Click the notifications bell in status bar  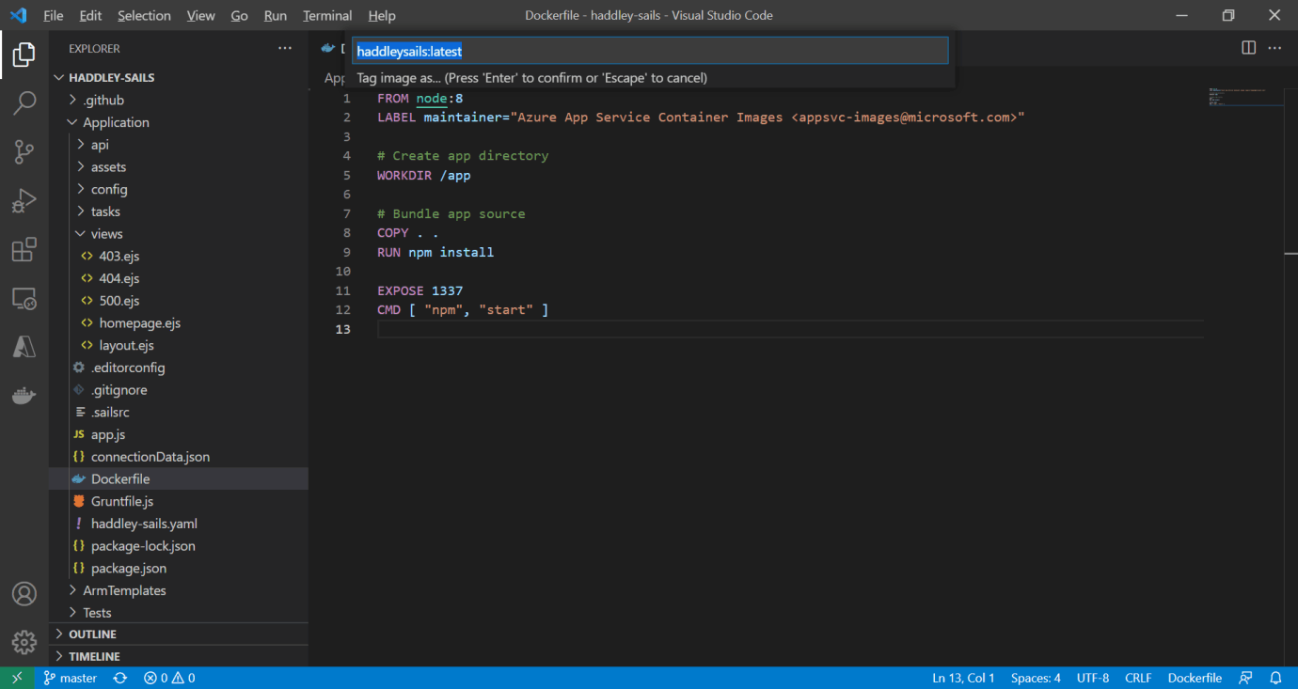tap(1275, 678)
